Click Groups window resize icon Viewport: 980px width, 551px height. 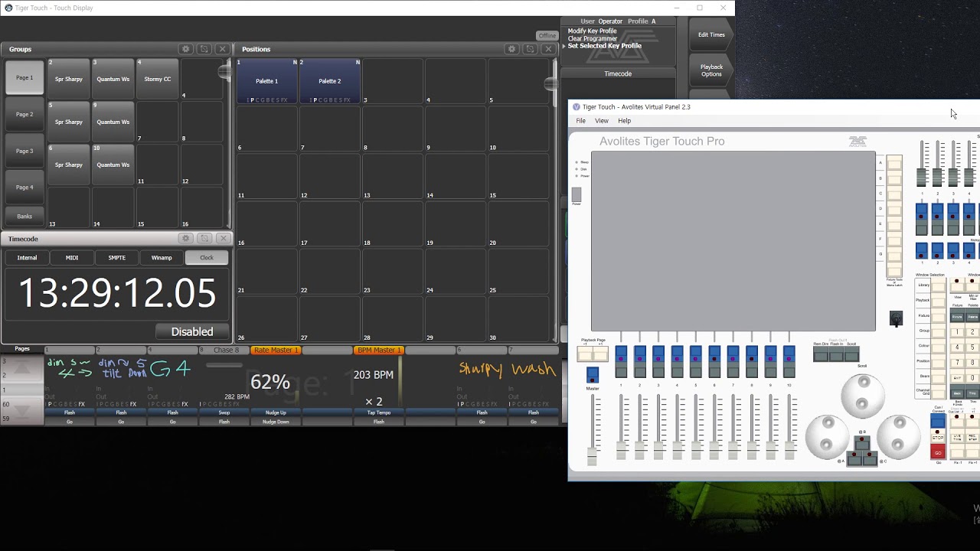point(204,49)
